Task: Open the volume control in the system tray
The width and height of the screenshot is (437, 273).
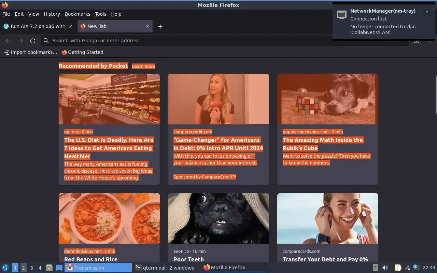Action: (385, 268)
